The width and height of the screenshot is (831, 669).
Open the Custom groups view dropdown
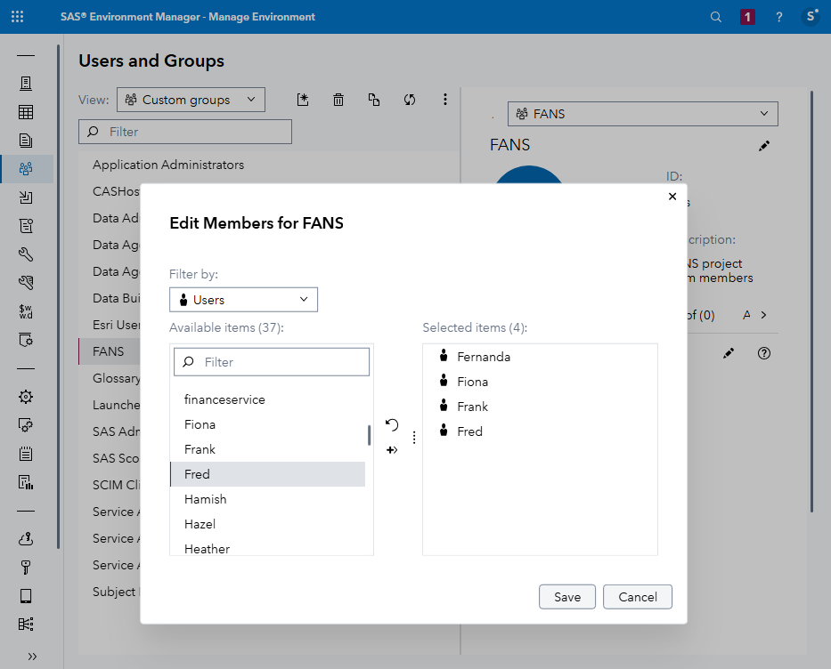[191, 100]
